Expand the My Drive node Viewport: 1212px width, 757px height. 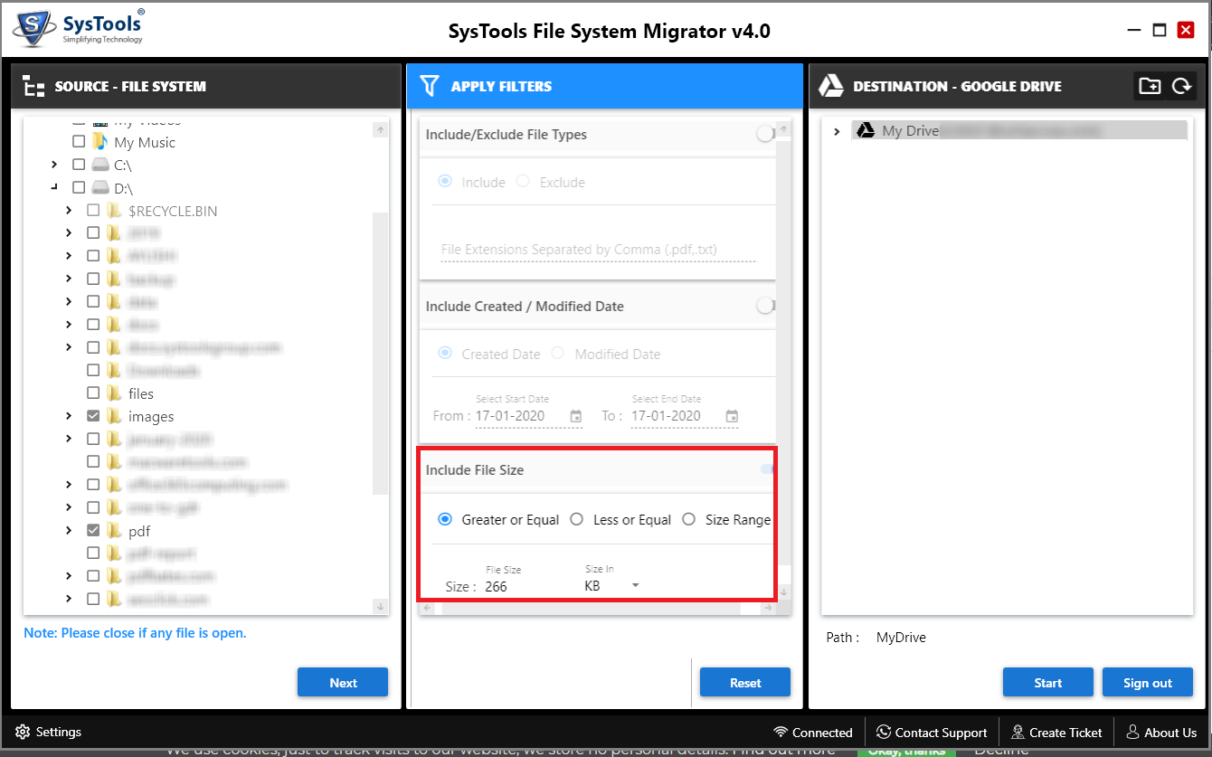837,131
